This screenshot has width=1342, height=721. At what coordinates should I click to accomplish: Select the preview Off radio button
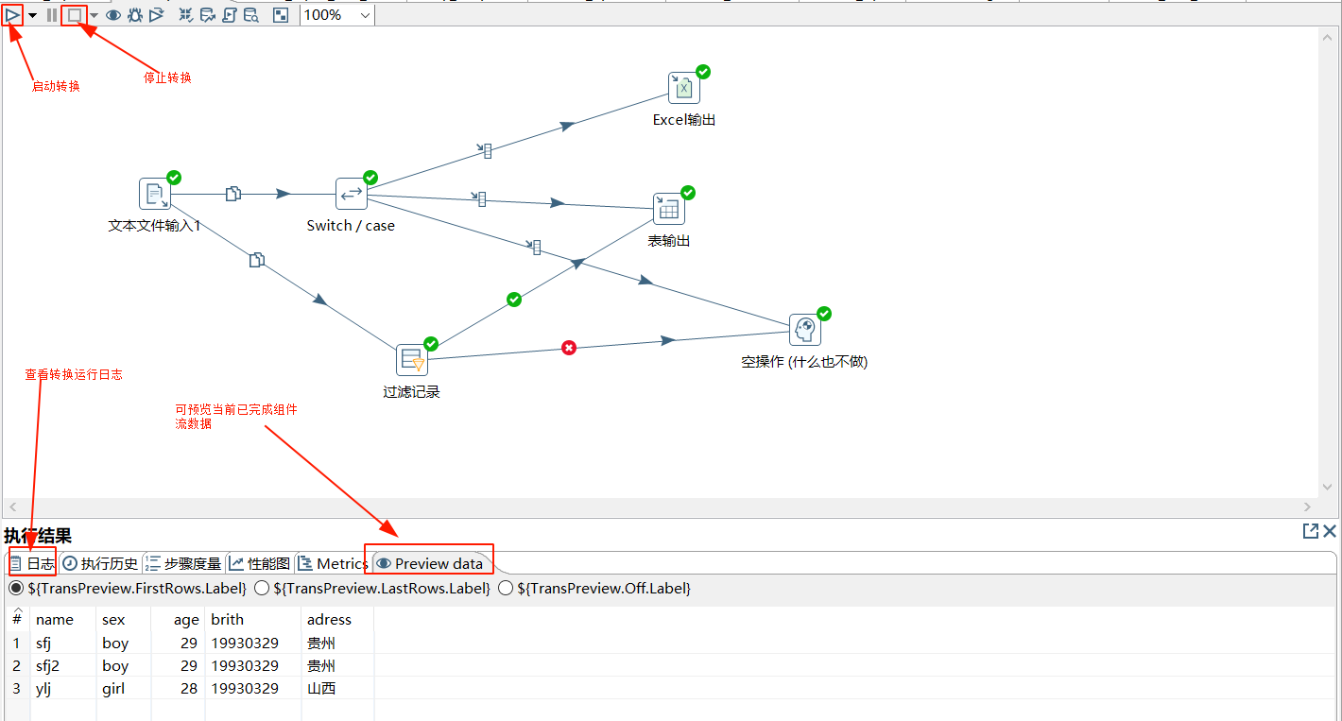coord(506,589)
